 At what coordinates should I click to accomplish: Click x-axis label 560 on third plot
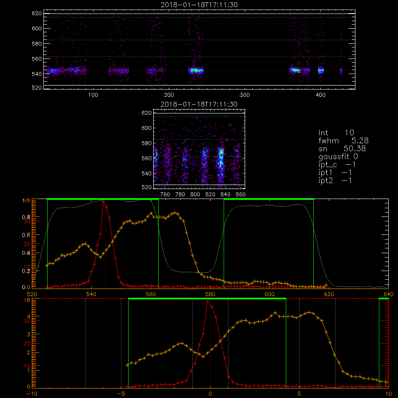click(x=151, y=295)
